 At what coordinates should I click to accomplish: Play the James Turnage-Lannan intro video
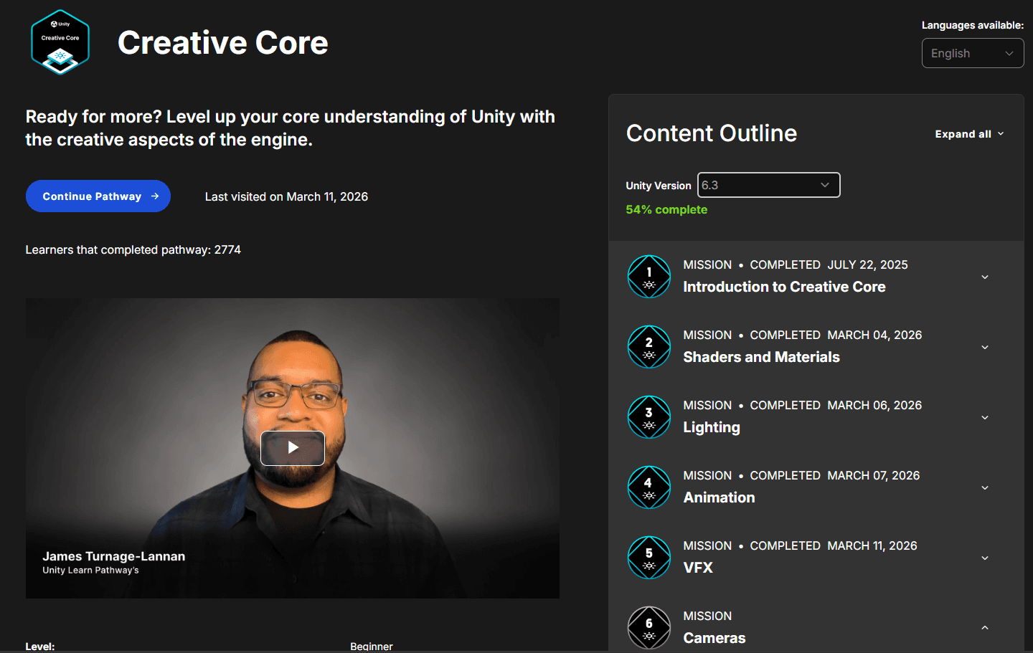(293, 448)
